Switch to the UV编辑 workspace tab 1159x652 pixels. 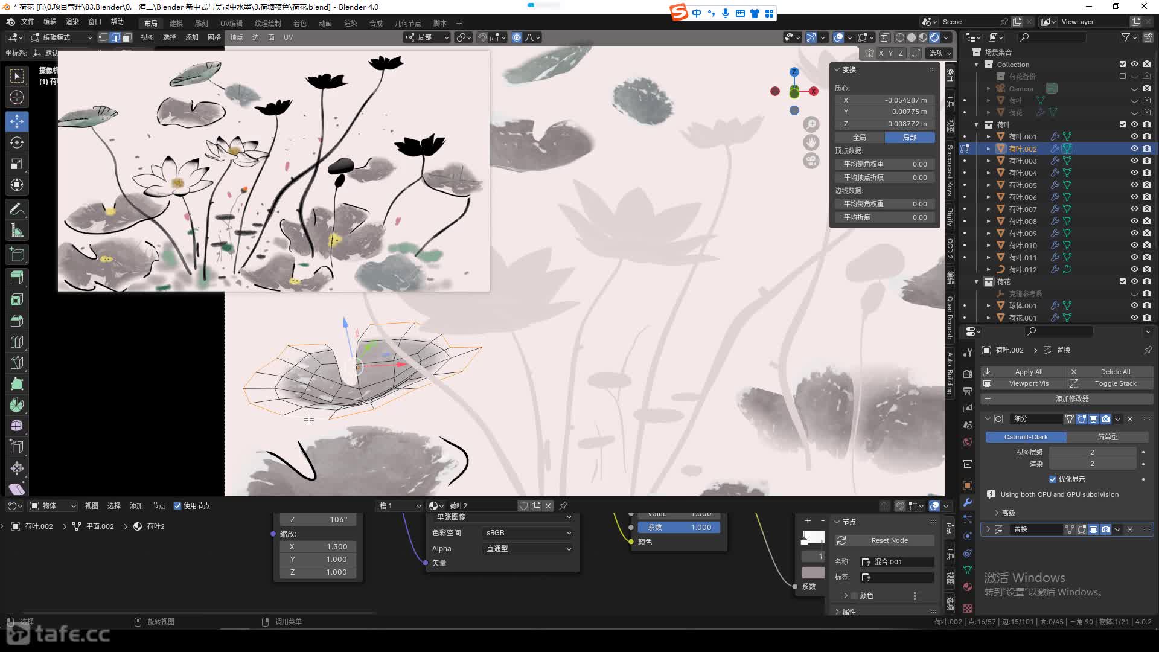click(x=231, y=23)
